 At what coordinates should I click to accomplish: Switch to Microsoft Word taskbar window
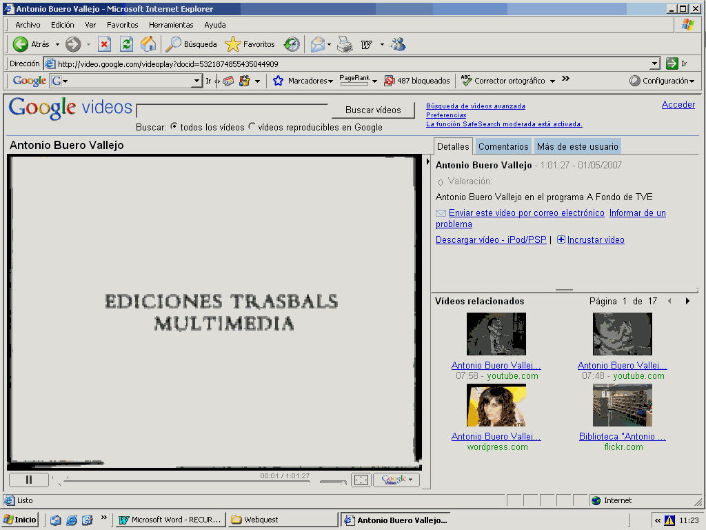point(170,520)
